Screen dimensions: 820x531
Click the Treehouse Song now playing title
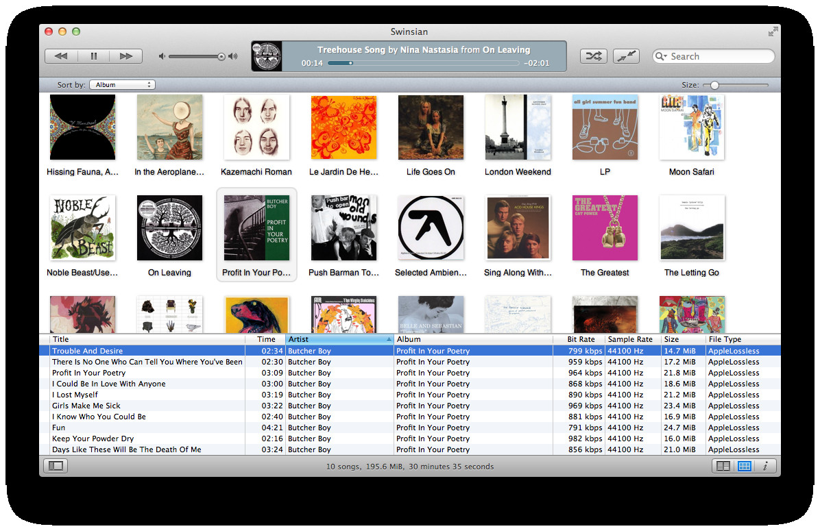point(424,49)
